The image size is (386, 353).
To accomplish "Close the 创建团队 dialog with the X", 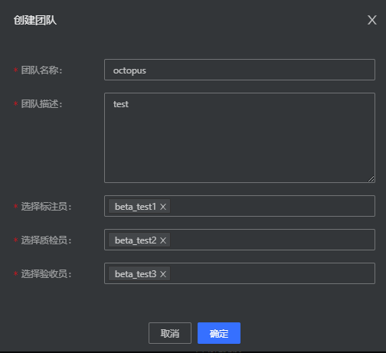I will [x=372, y=20].
